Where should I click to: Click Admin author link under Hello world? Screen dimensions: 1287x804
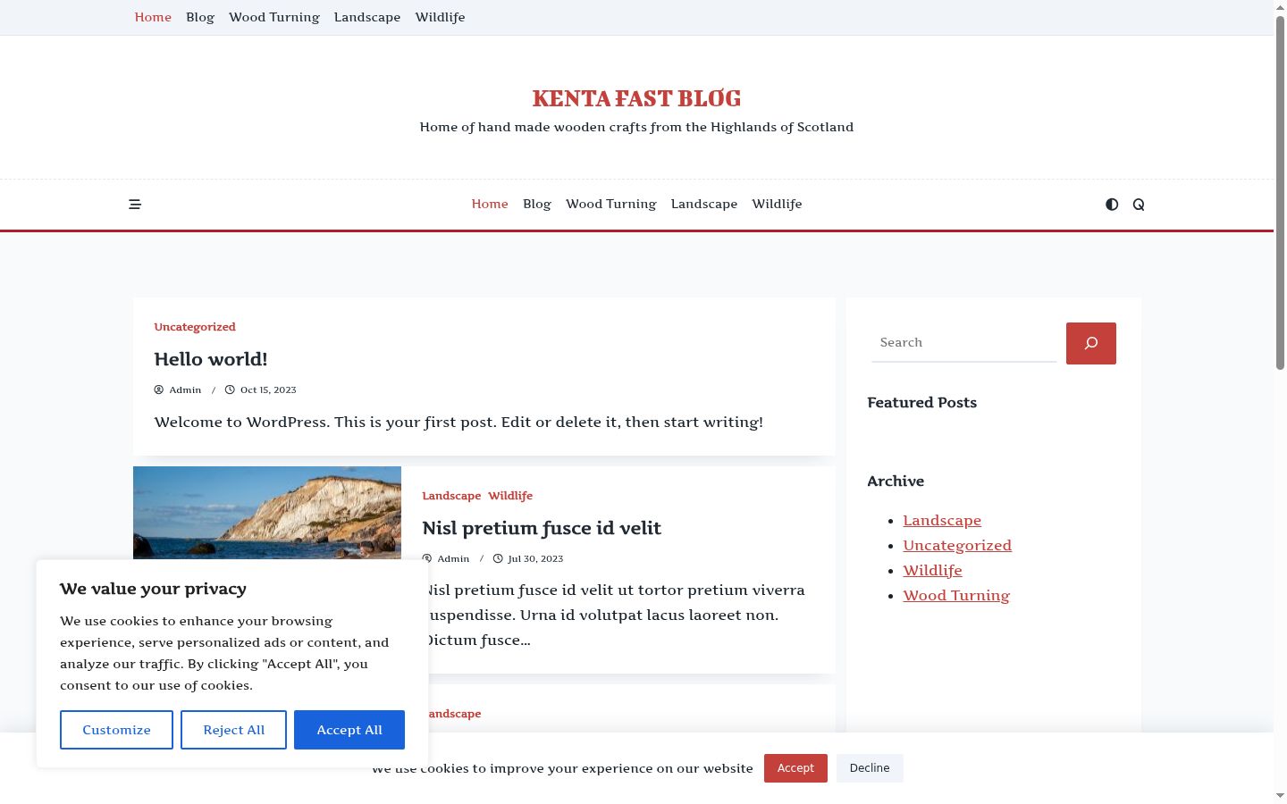pyautogui.click(x=185, y=389)
